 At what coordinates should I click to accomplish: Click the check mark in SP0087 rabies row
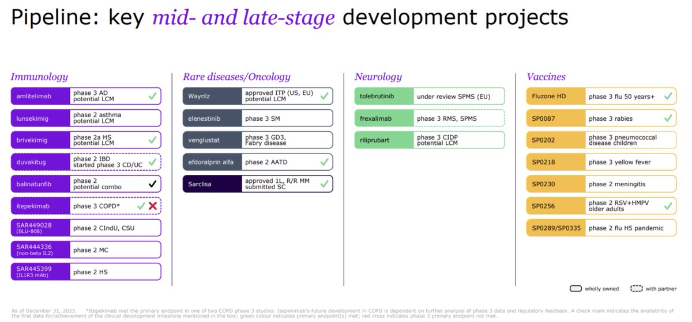point(668,118)
